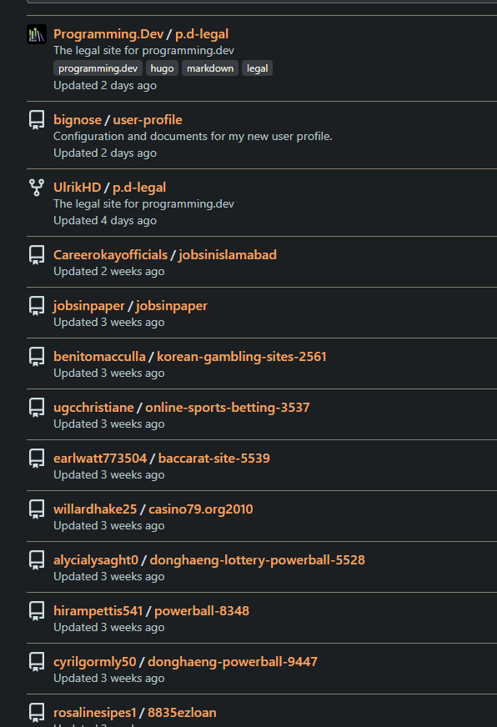
Task: Click repo icon beside korean-gambling-sites-2561
Action: point(37,357)
